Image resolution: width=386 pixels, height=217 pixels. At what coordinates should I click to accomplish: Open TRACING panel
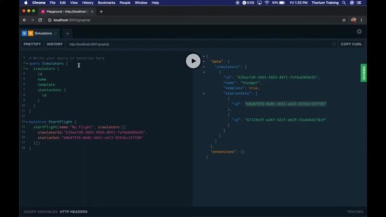pos(355,212)
